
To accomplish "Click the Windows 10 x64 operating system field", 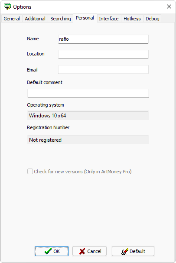I will tap(88, 115).
